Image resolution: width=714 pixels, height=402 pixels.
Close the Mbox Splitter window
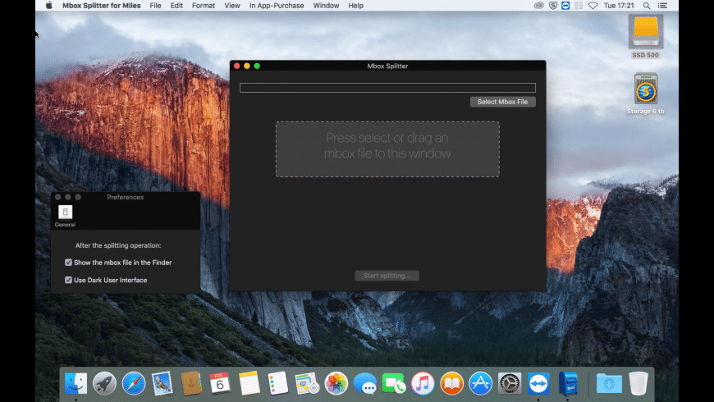(237, 66)
